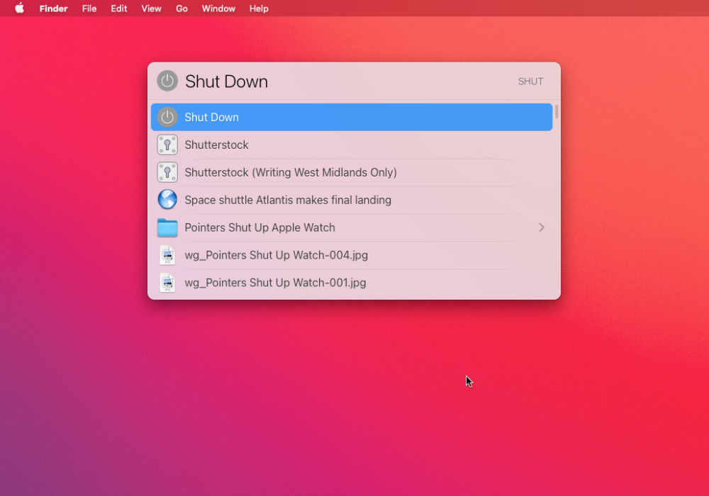Screen dimensions: 709x496
Task: Click the Watch-001.jpg file icon
Action: 167,283
